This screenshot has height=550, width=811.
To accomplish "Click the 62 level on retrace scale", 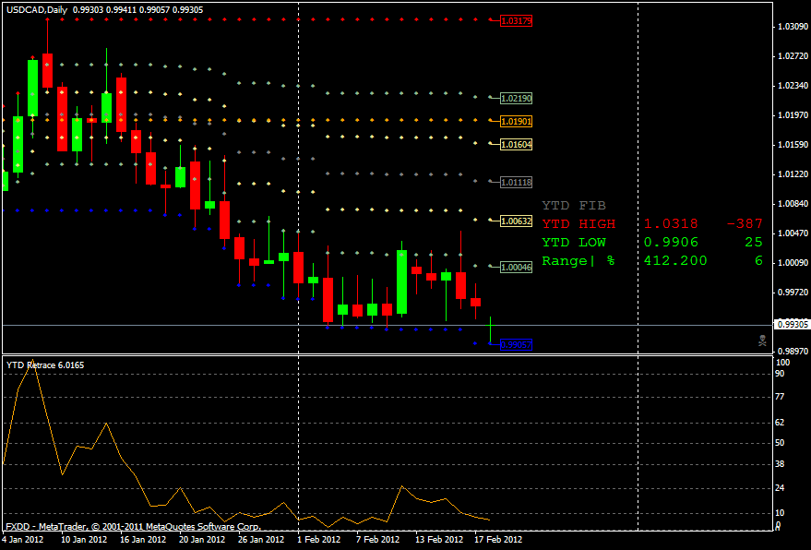I will (780, 423).
